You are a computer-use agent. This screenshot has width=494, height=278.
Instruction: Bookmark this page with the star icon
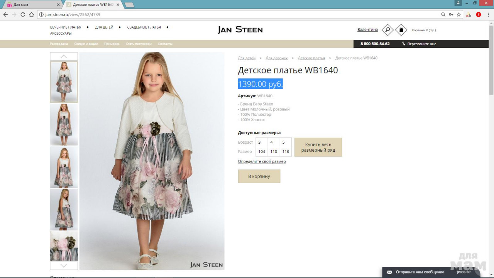pyautogui.click(x=459, y=15)
